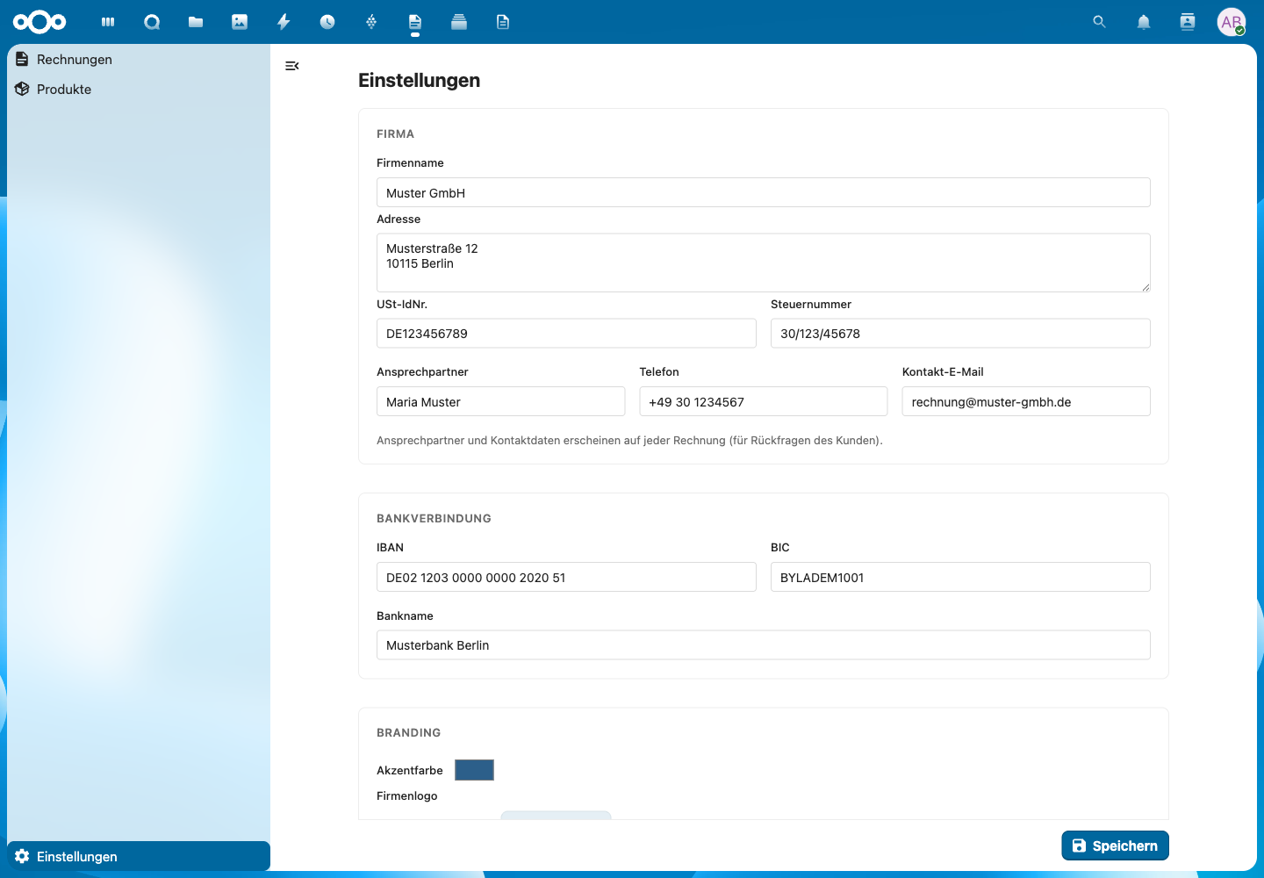Open Rechnungen in the sidebar
The width and height of the screenshot is (1264, 878).
tap(139, 60)
